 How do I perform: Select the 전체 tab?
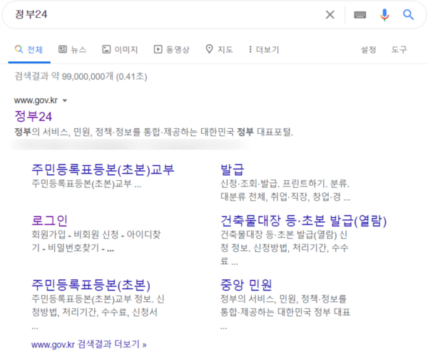tap(29, 50)
